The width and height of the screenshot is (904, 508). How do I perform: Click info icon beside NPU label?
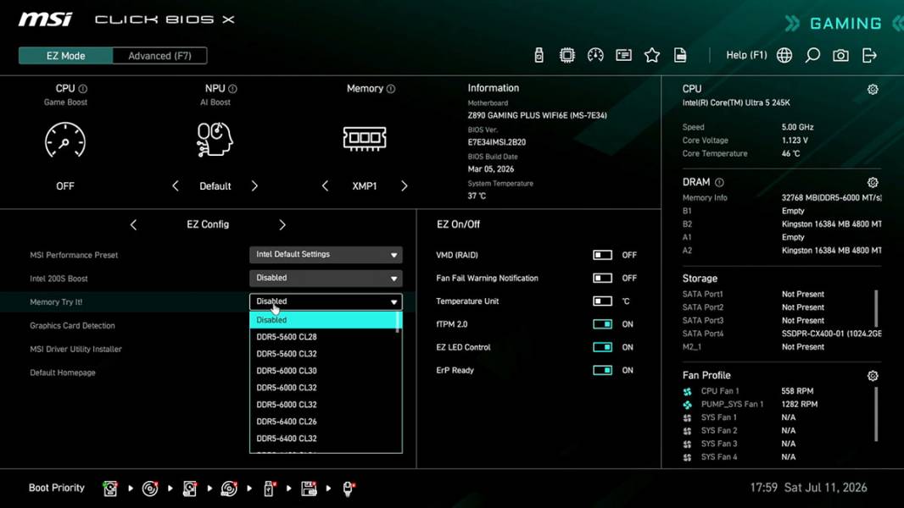pos(232,89)
